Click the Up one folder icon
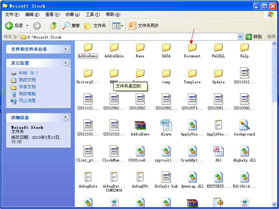This screenshot has height=209, width=279. [53, 26]
